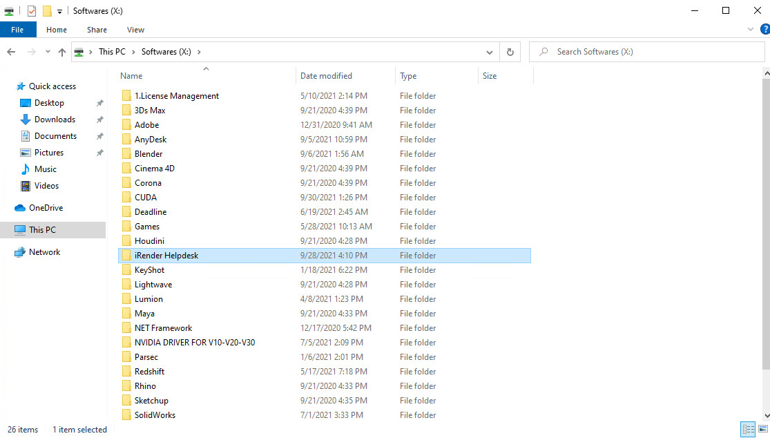Switch to the View ribbon tab
Viewport: 770px width, 438px height.
135,30
